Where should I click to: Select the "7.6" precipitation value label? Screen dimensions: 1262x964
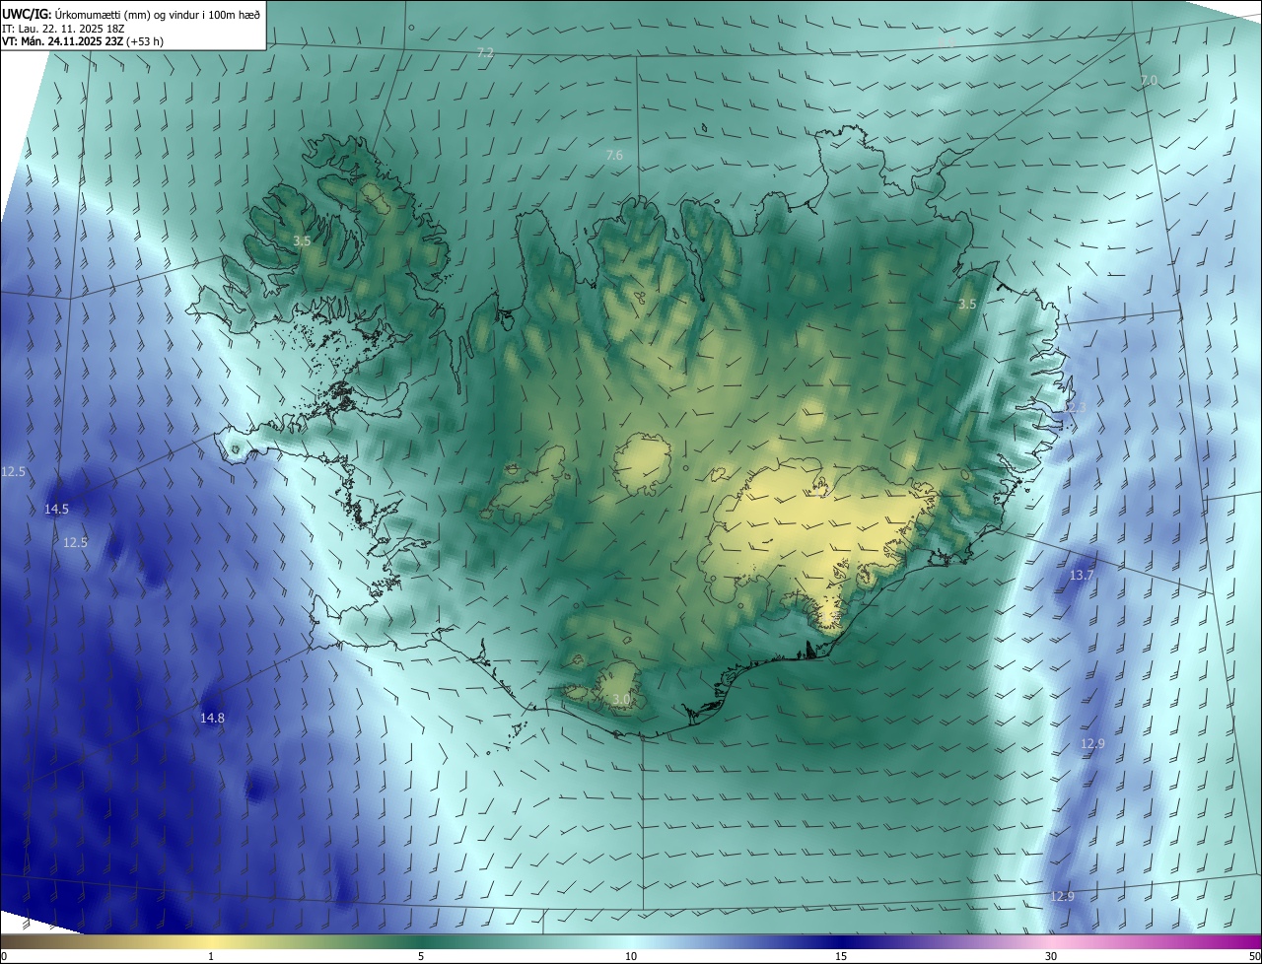[x=614, y=156]
